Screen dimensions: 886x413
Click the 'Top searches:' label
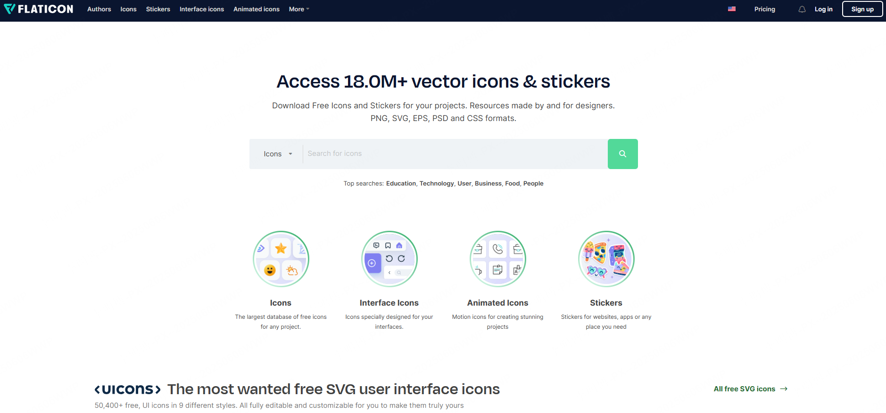[364, 184]
